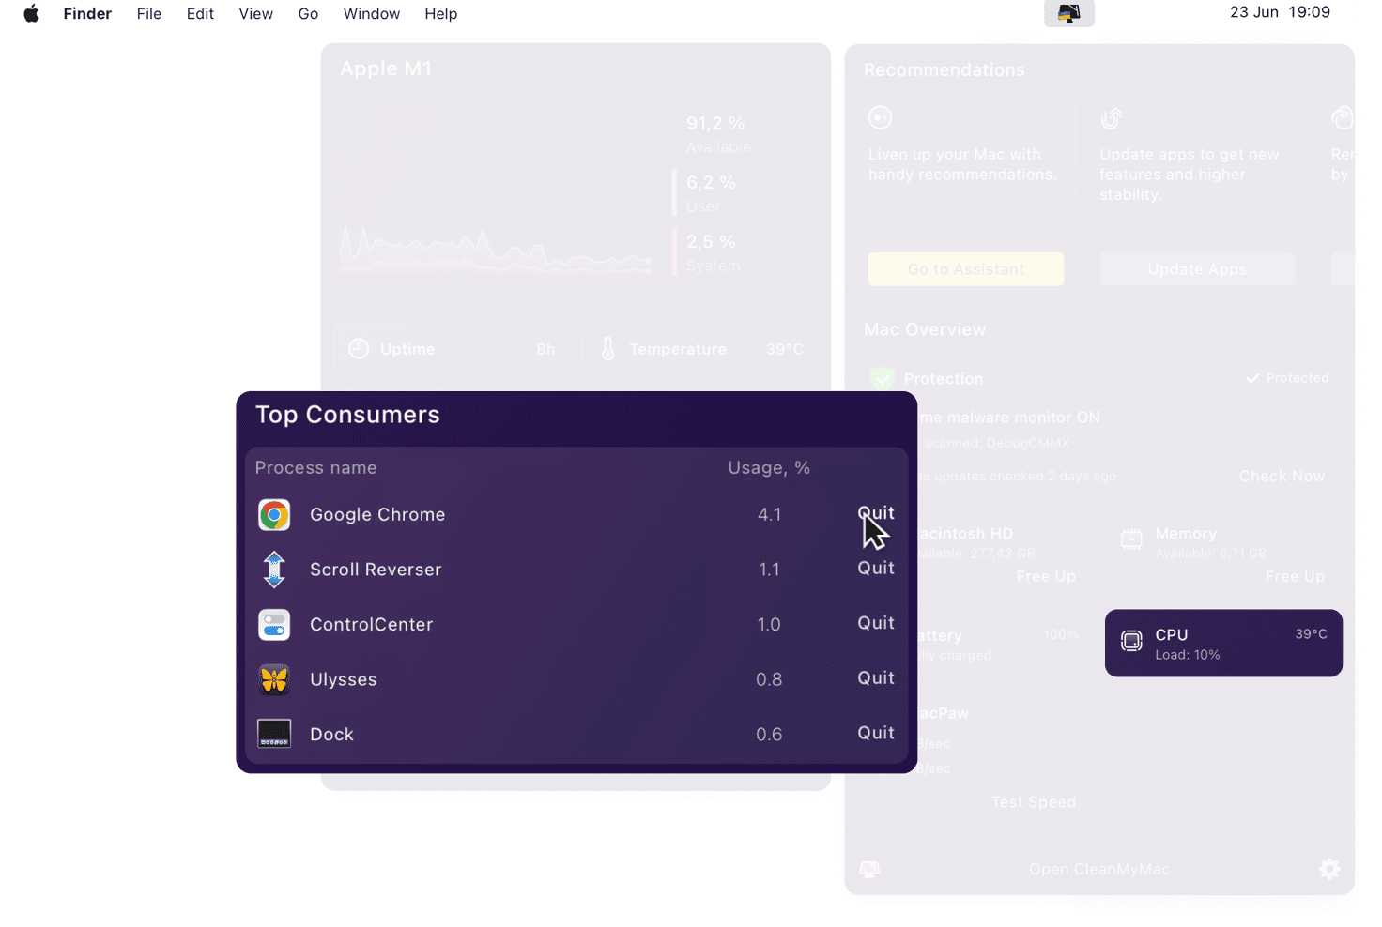
Task: Open settings with the gear icon
Action: (x=1329, y=869)
